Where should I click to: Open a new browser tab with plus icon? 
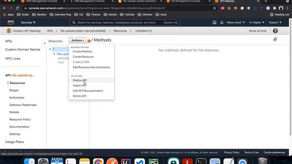[266, 1]
